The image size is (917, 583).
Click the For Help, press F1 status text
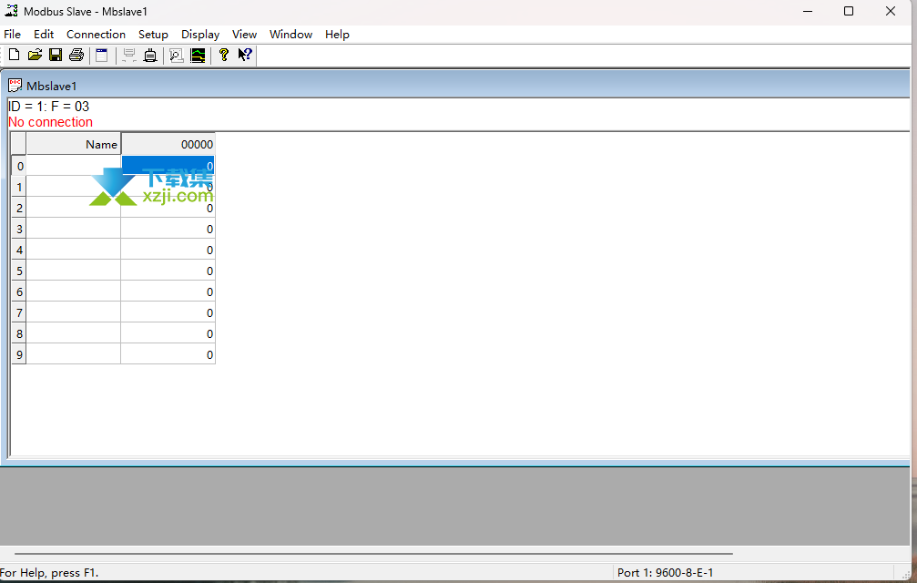[49, 572]
